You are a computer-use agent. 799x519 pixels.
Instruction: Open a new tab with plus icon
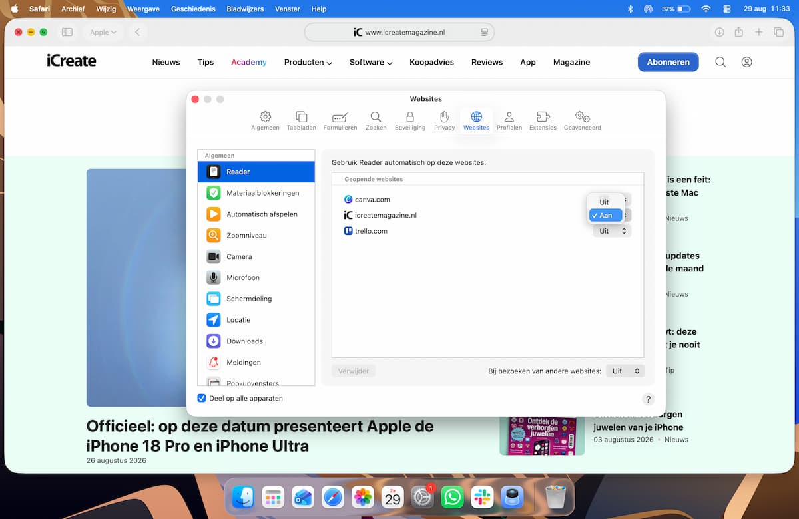pos(758,32)
